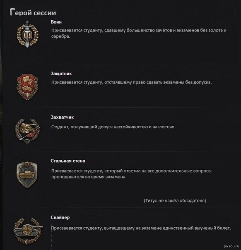Screen dimensions: 241x250
Task: Click the Захватчик tank wreath medal
Action: coord(27,132)
